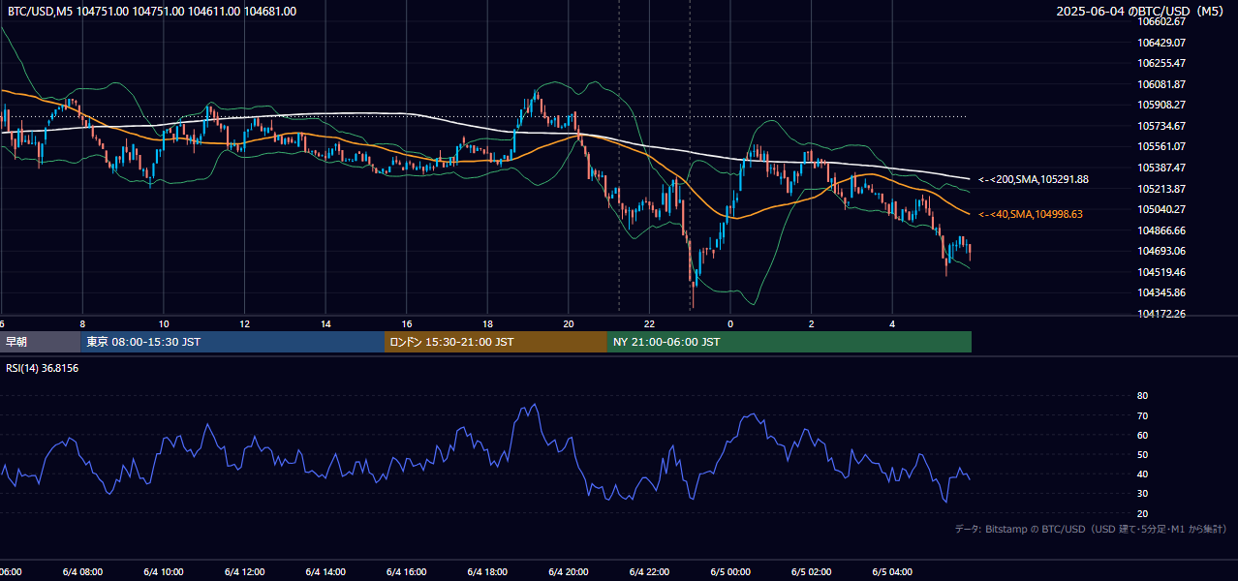Click hour 22 on price chart axis
The width and height of the screenshot is (1238, 581).
[650, 323]
